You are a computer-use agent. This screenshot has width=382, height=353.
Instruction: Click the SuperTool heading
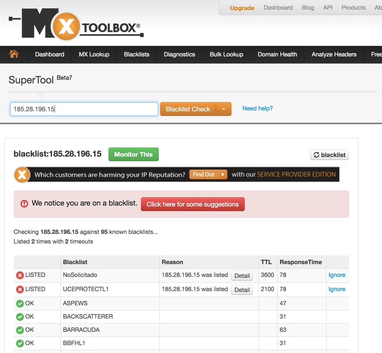coord(31,80)
